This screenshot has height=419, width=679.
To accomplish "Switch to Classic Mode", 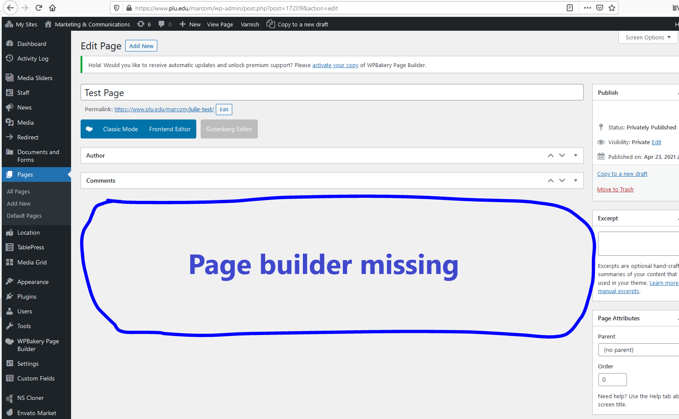I will tap(120, 129).
